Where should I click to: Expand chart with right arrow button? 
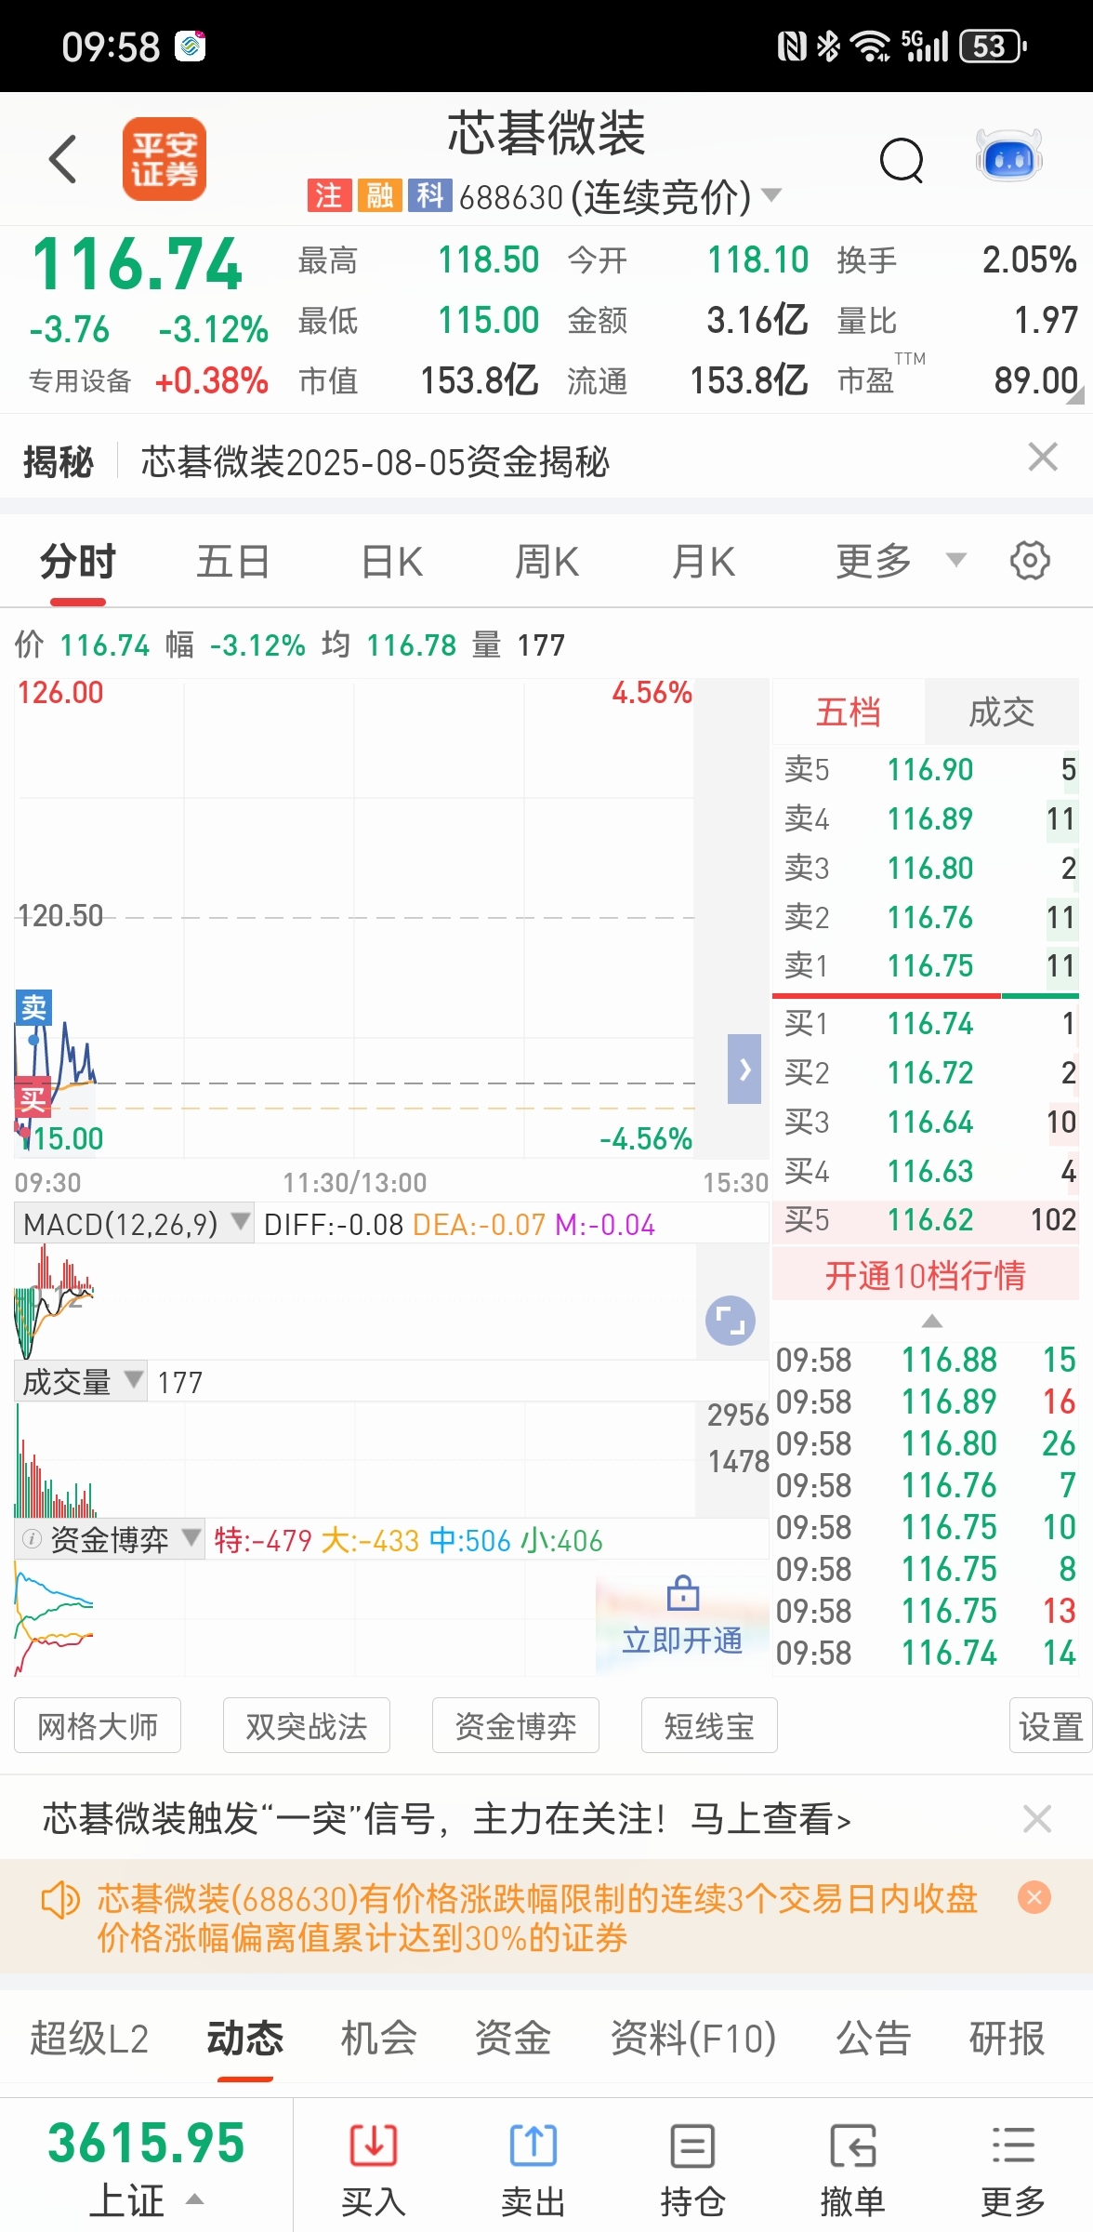point(744,1069)
